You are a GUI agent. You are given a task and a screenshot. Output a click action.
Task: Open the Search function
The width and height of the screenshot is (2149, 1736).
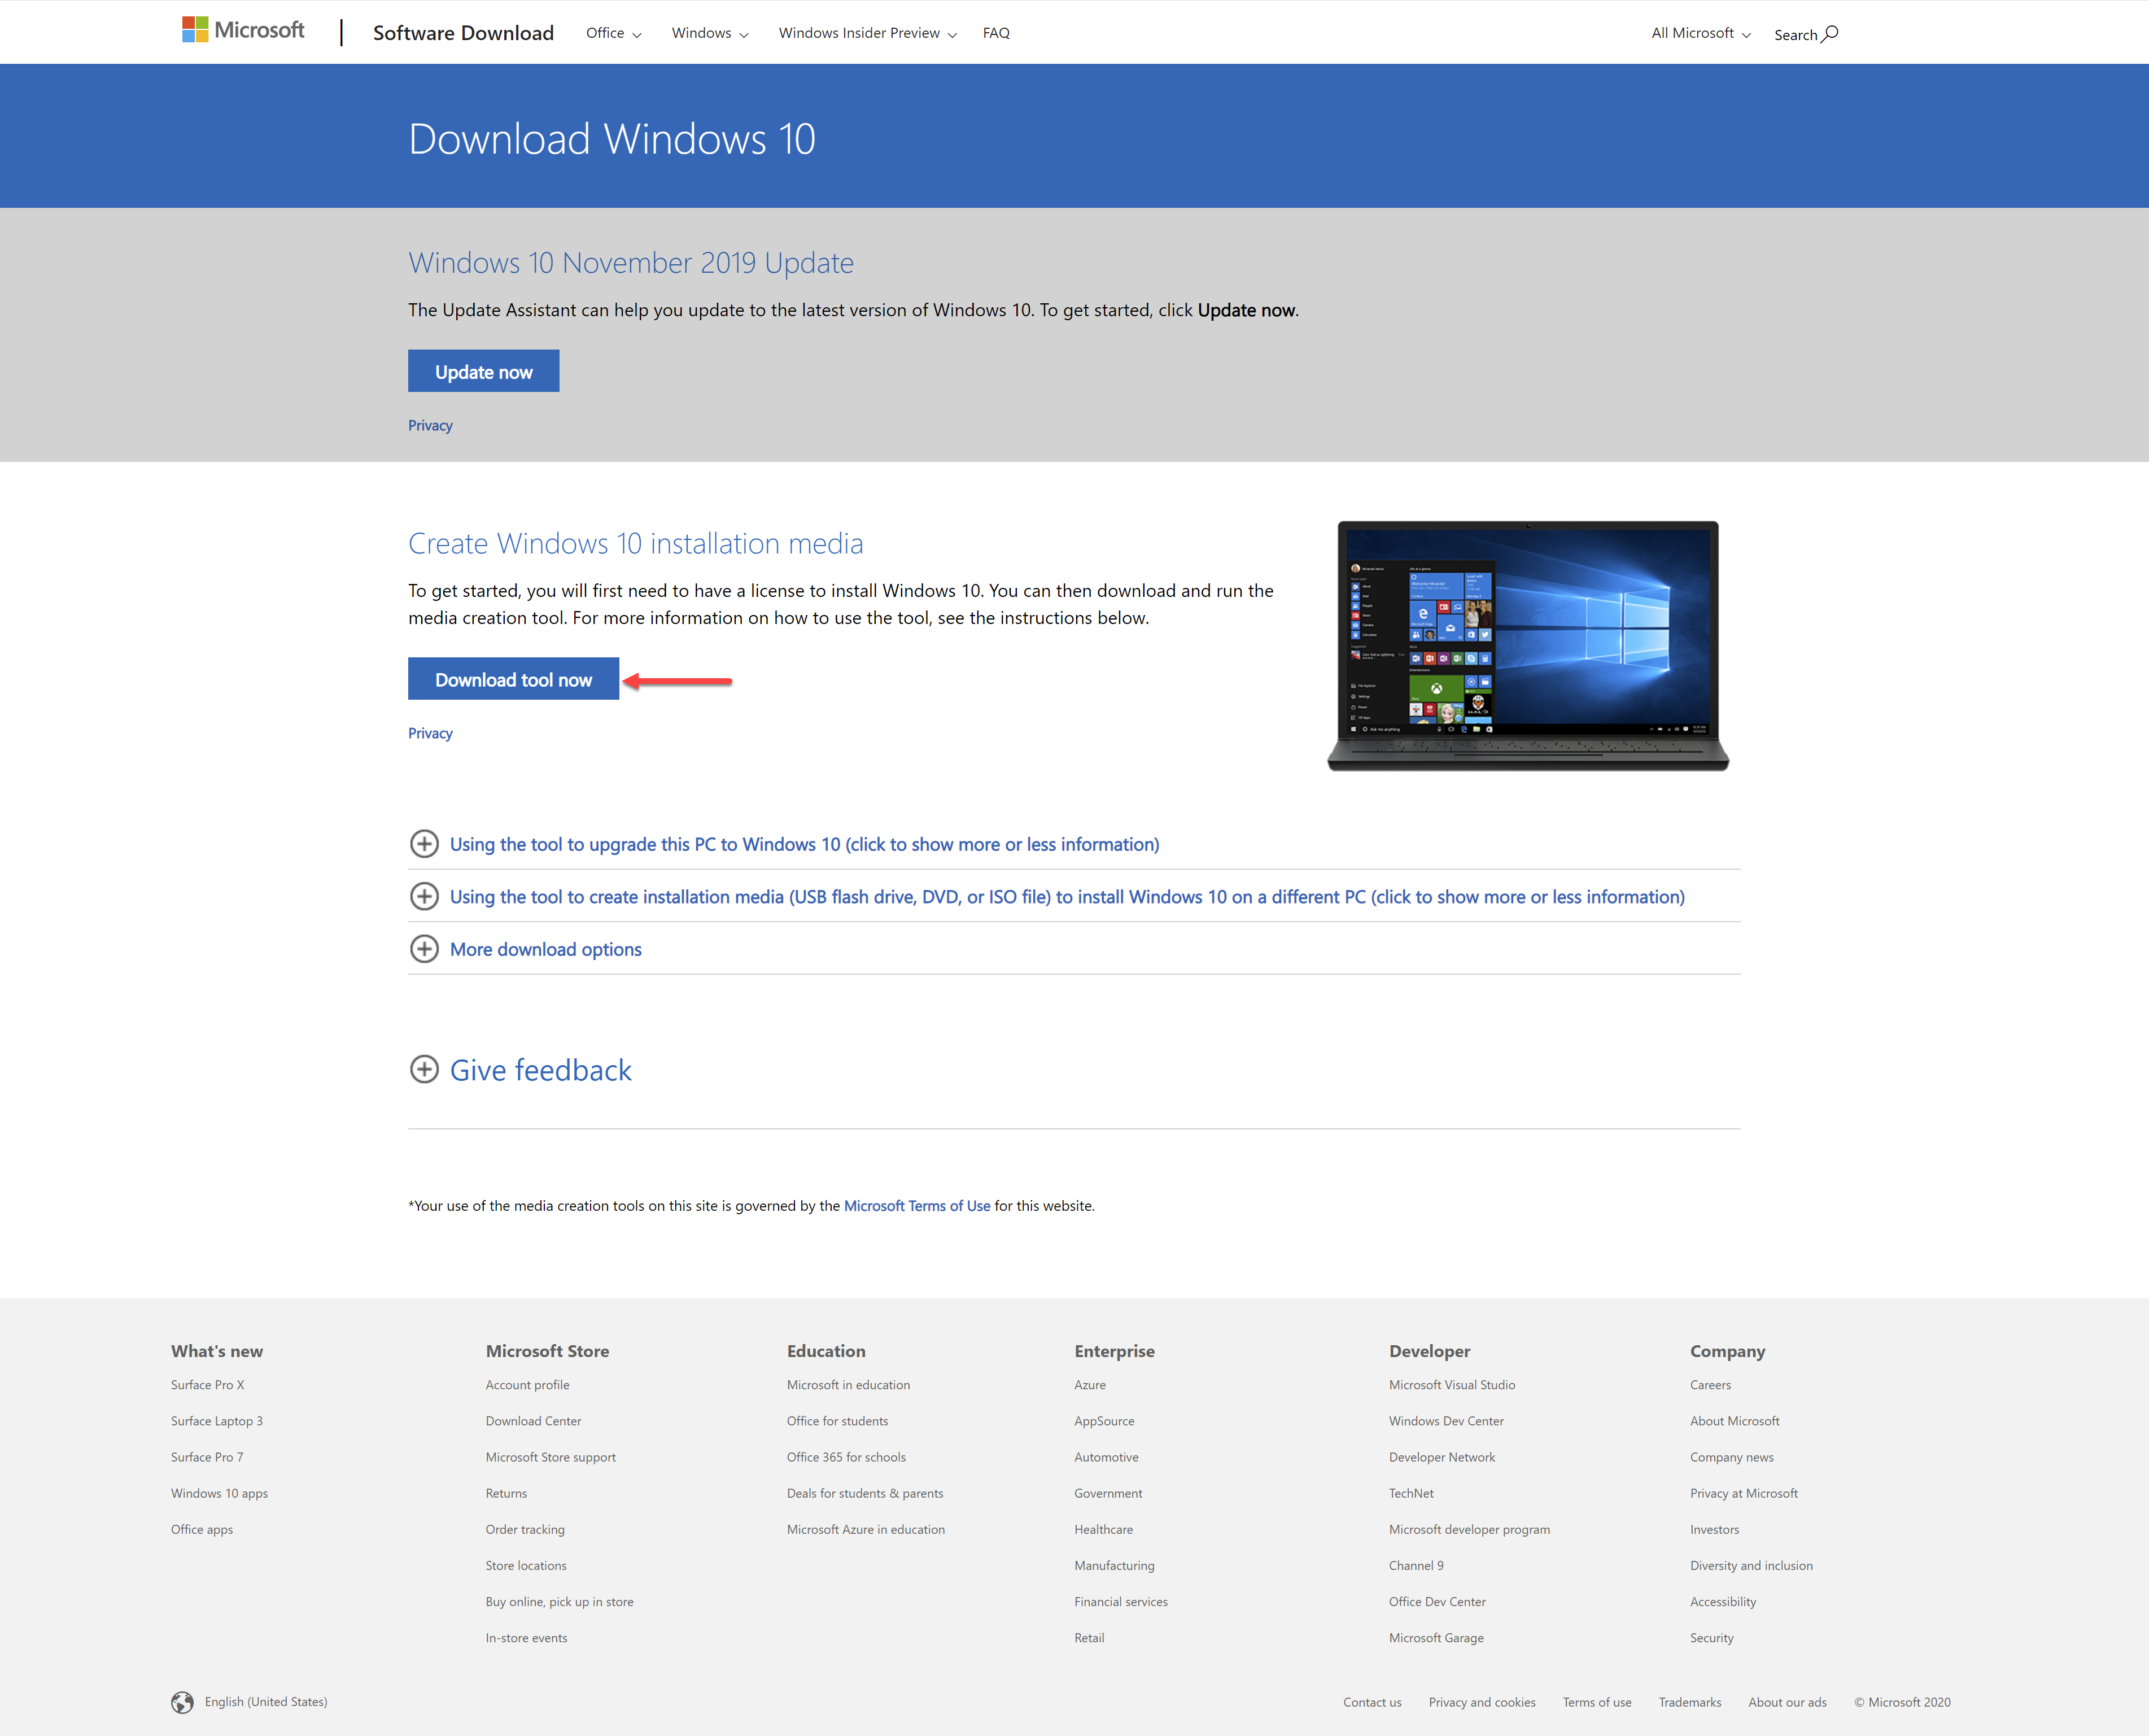coord(1805,33)
